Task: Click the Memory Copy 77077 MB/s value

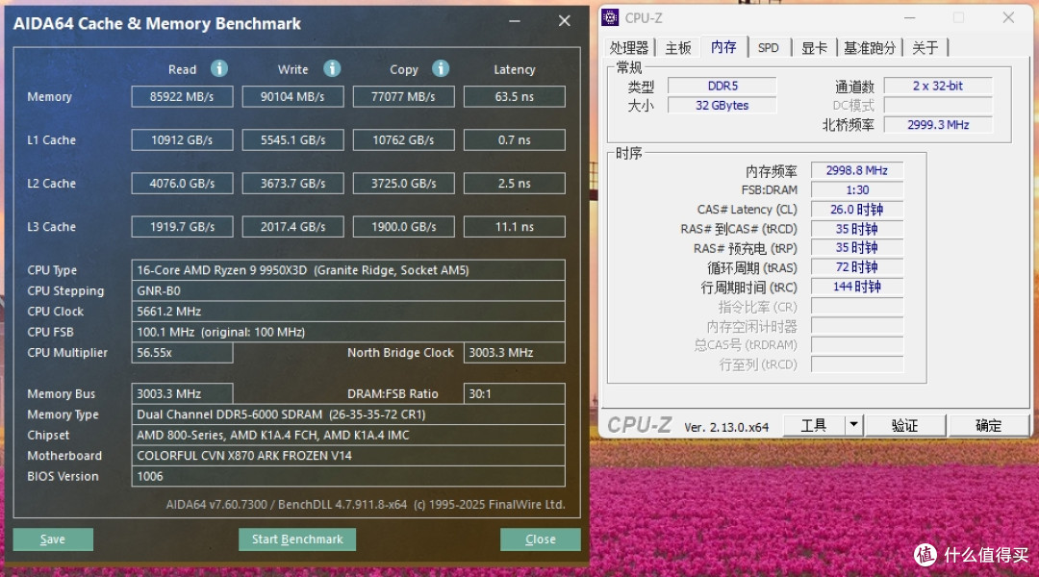Action: tap(403, 97)
